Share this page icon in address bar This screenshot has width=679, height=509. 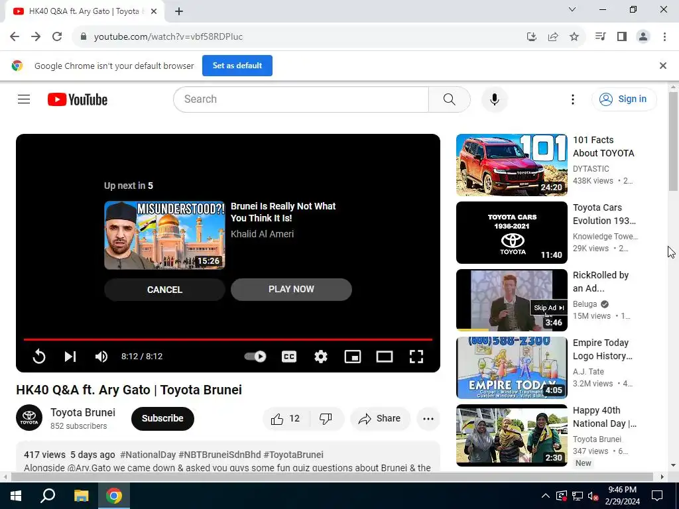552,36
